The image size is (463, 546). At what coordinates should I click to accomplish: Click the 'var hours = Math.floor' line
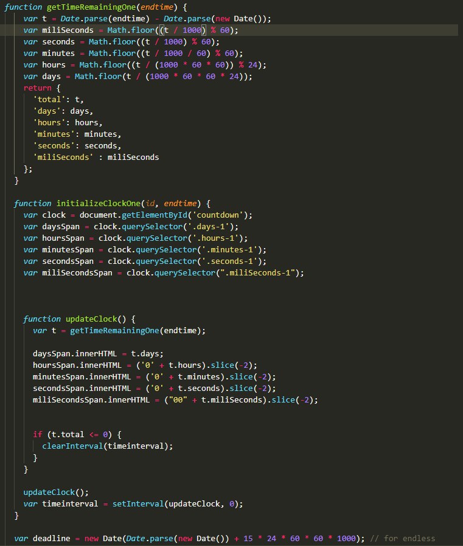145,64
